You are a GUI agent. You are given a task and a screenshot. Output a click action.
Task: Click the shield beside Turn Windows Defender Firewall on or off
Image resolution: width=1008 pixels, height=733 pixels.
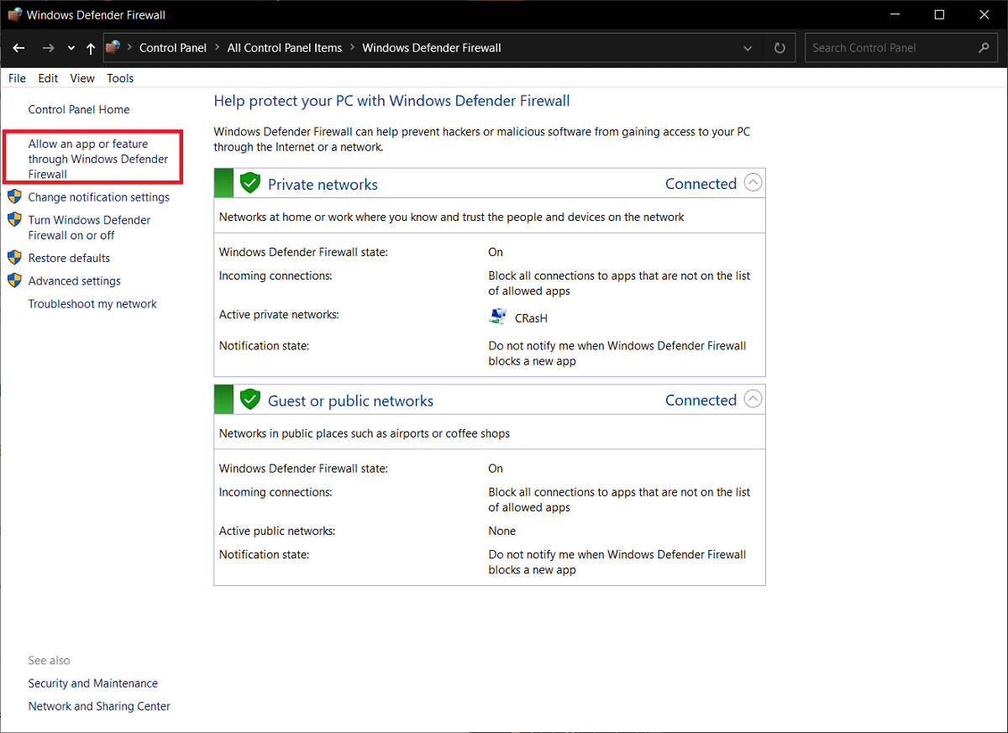[x=15, y=219]
